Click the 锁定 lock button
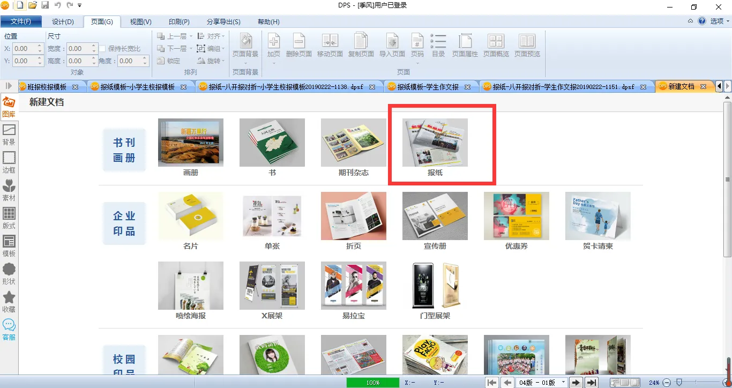This screenshot has width=732, height=388. 169,61
